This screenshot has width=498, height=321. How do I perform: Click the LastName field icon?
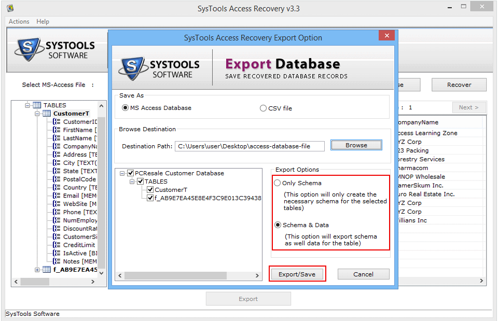[57, 138]
